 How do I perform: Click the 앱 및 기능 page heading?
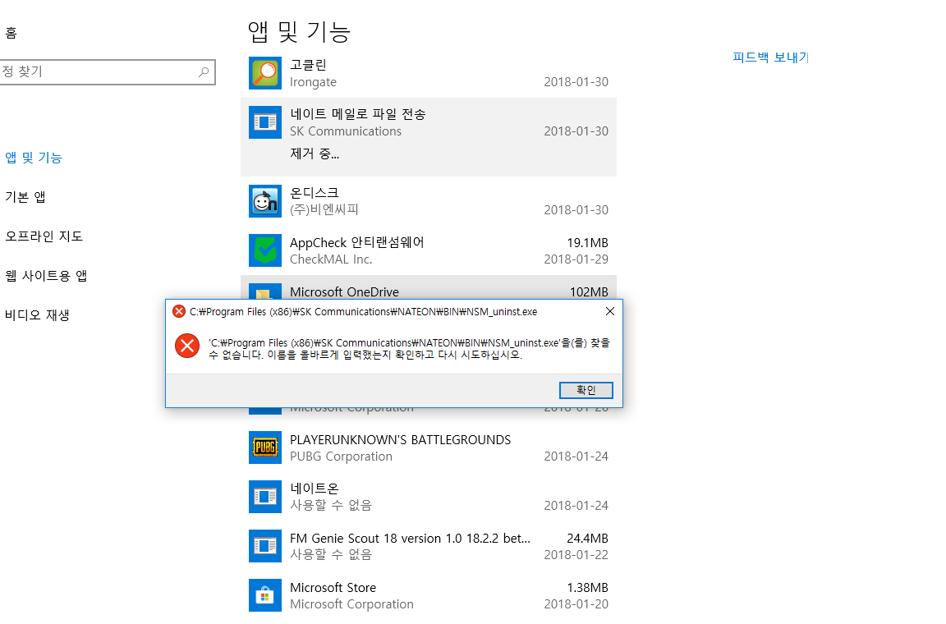click(299, 31)
